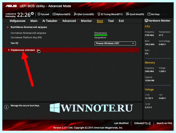Click the EzMode exit arrow icon
The image size is (176, 133).
(149, 123)
